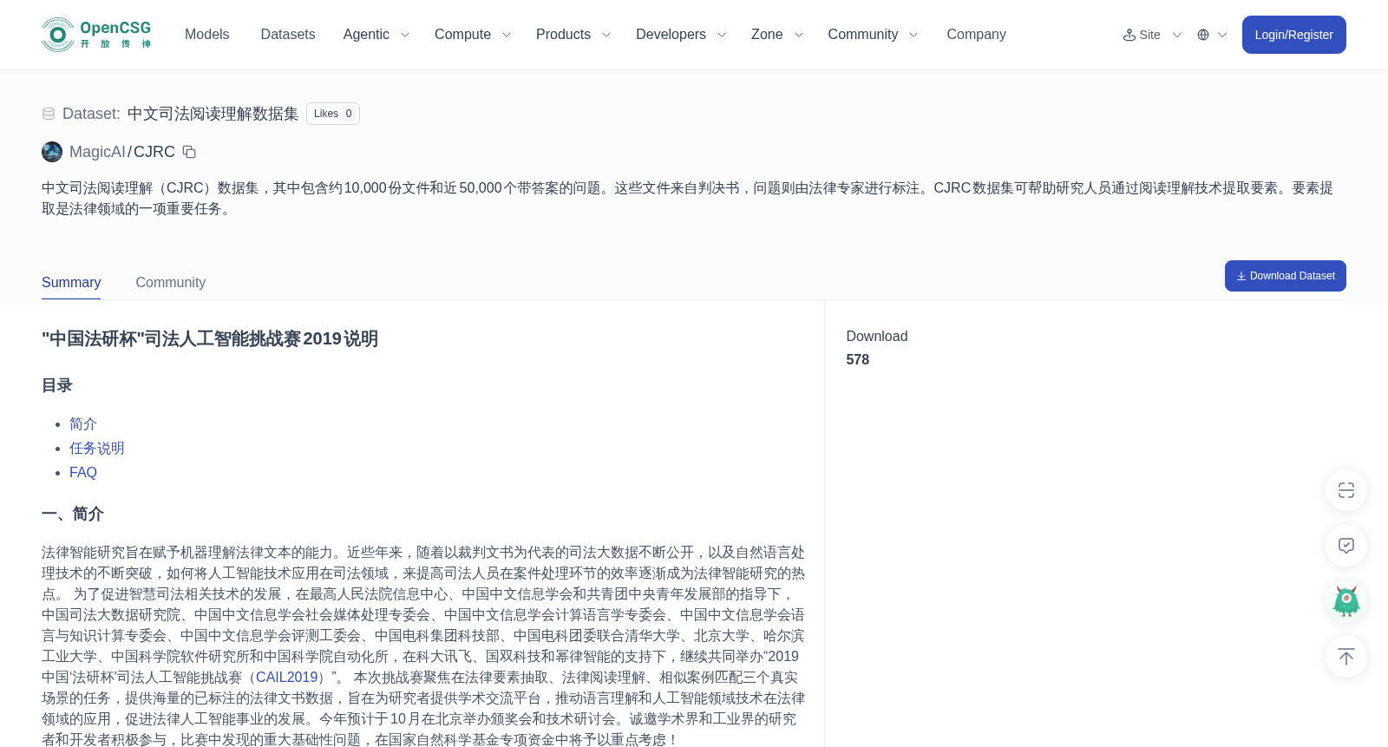Open the green mascot assistant

pos(1346,601)
